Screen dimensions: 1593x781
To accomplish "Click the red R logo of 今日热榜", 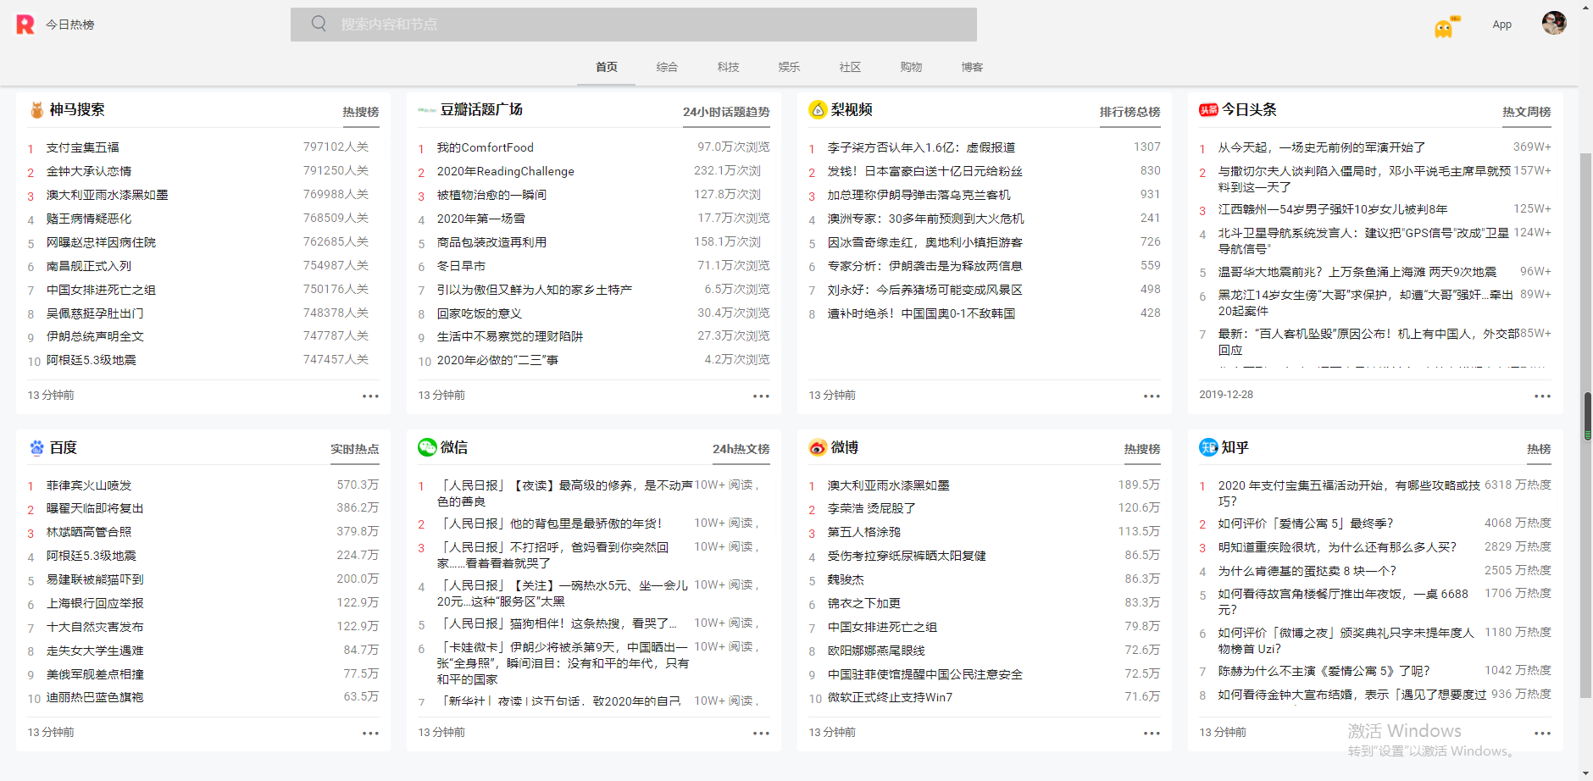I will (25, 25).
